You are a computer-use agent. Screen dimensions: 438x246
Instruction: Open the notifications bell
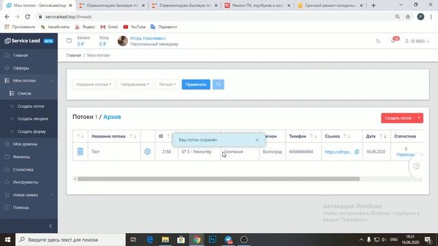point(393,41)
